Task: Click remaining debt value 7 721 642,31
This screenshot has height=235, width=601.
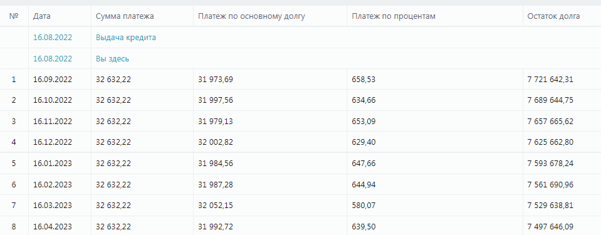Action: tap(550, 80)
